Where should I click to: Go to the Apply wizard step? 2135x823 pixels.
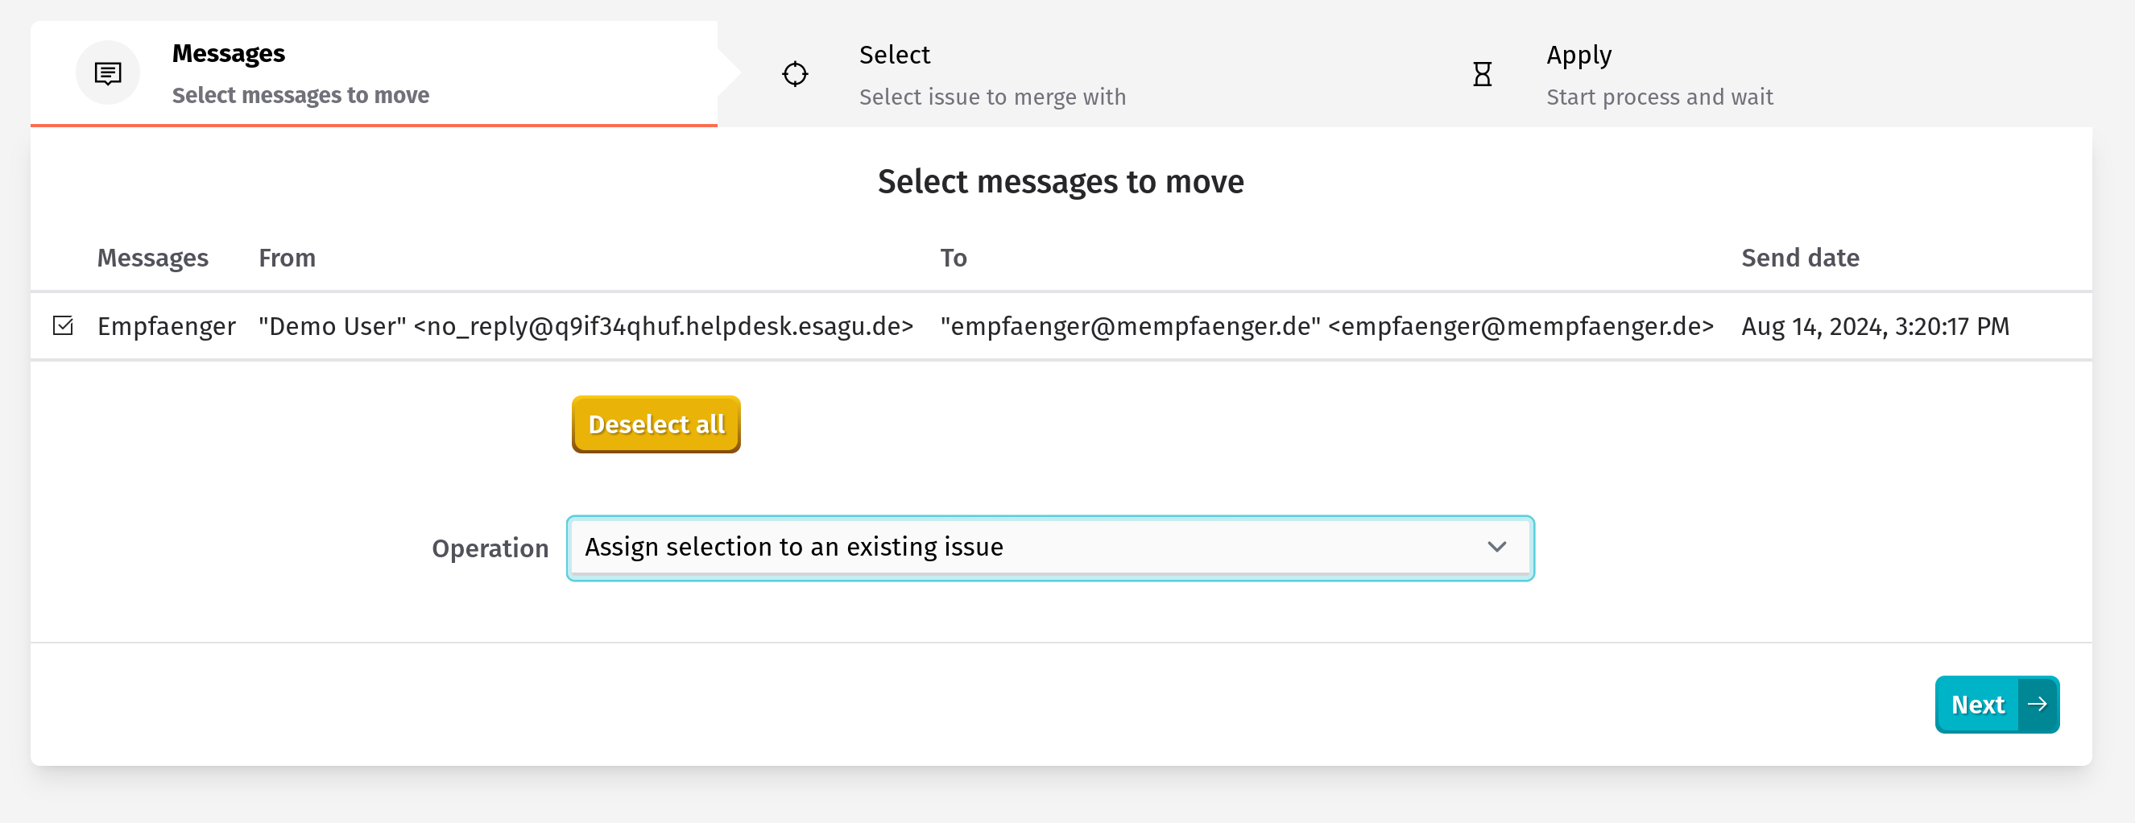1748,74
